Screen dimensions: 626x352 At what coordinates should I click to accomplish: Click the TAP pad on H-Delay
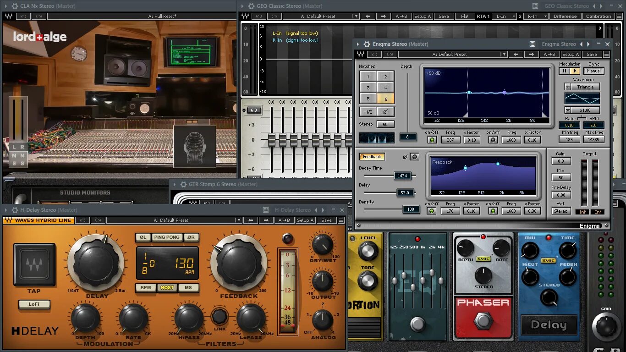coord(34,264)
